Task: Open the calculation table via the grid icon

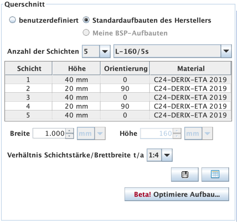Action: click(215, 174)
